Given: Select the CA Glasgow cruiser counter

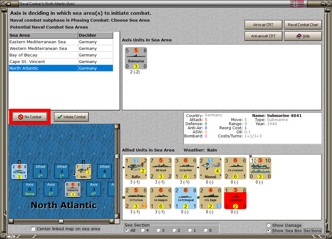Looking at the screenshot, I should click(x=161, y=198).
